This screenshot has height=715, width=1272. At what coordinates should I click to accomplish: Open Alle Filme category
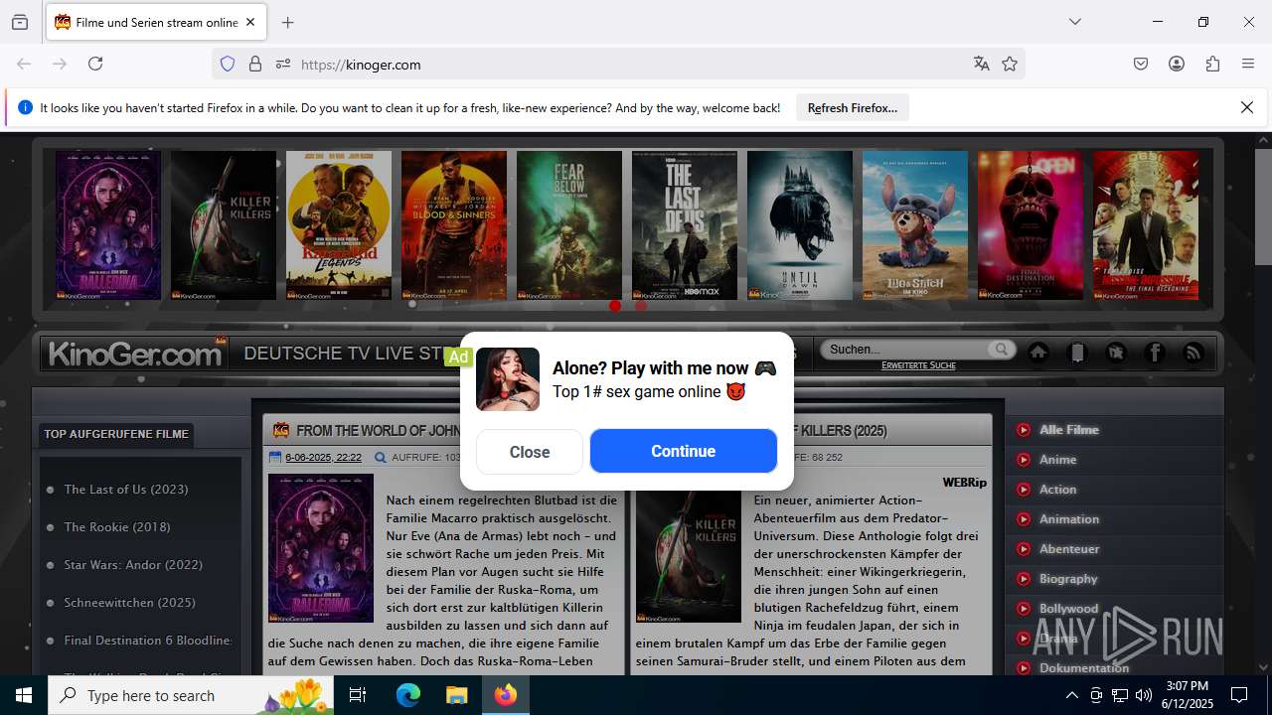click(1069, 430)
